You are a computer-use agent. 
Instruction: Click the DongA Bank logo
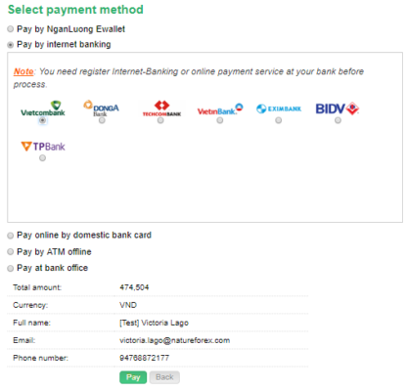101,109
